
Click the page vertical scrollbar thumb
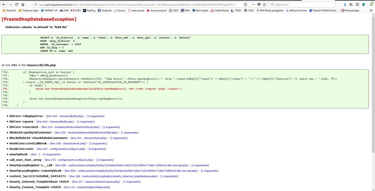(373, 84)
